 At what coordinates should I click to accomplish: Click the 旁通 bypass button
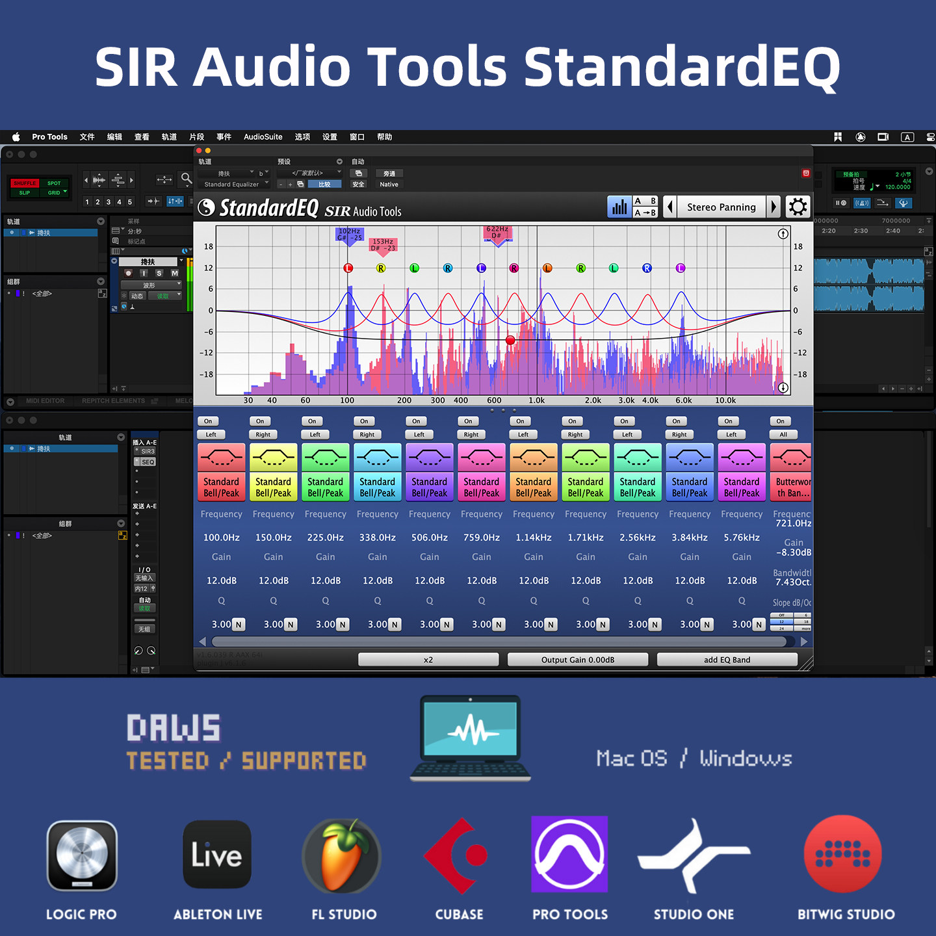(x=389, y=174)
